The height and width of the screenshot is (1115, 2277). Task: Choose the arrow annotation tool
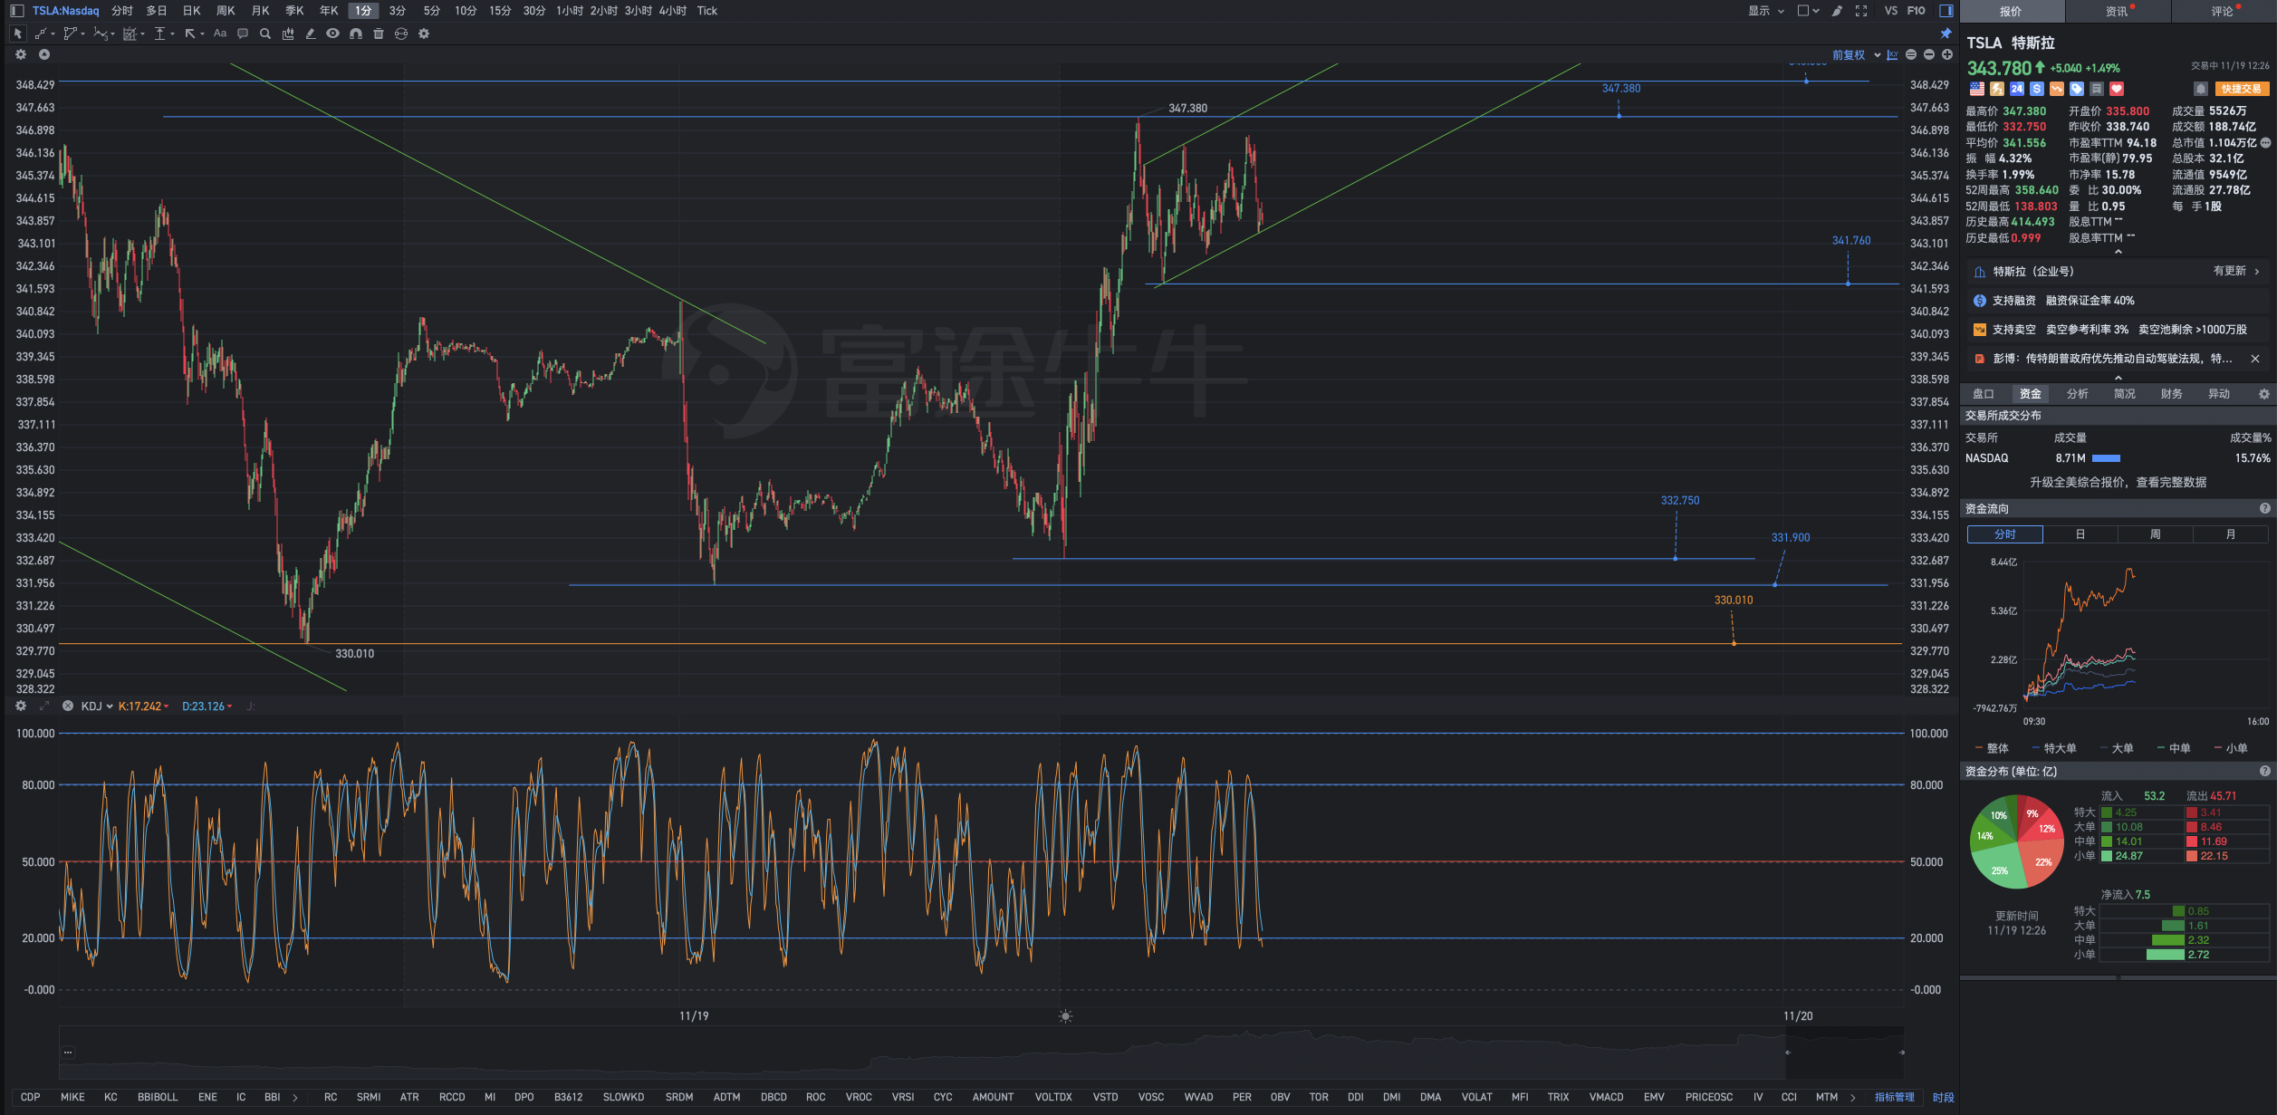[192, 34]
